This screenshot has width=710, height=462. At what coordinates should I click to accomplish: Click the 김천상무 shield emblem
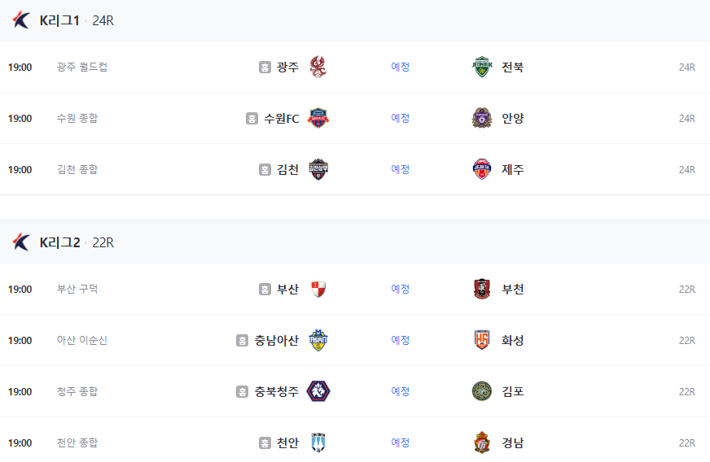318,169
